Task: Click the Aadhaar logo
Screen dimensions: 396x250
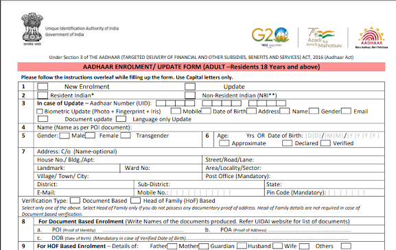Action: pyautogui.click(x=371, y=38)
